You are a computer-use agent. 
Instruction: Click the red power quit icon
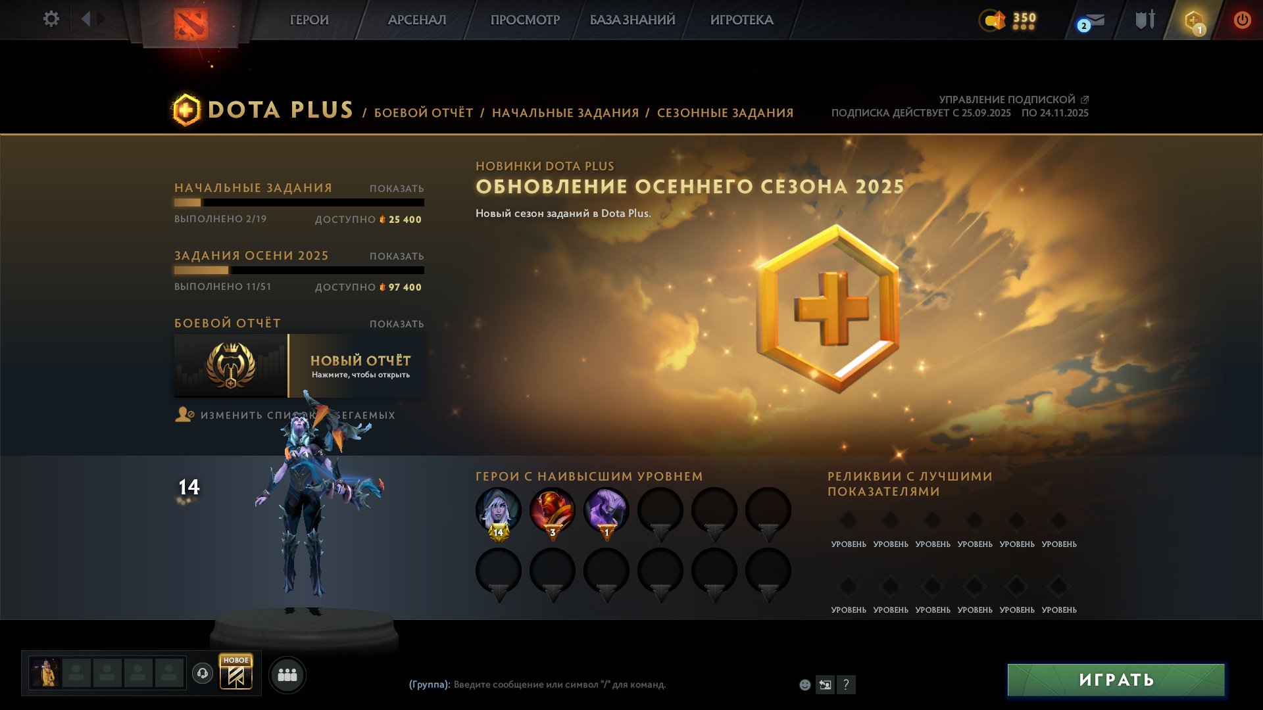[1242, 20]
